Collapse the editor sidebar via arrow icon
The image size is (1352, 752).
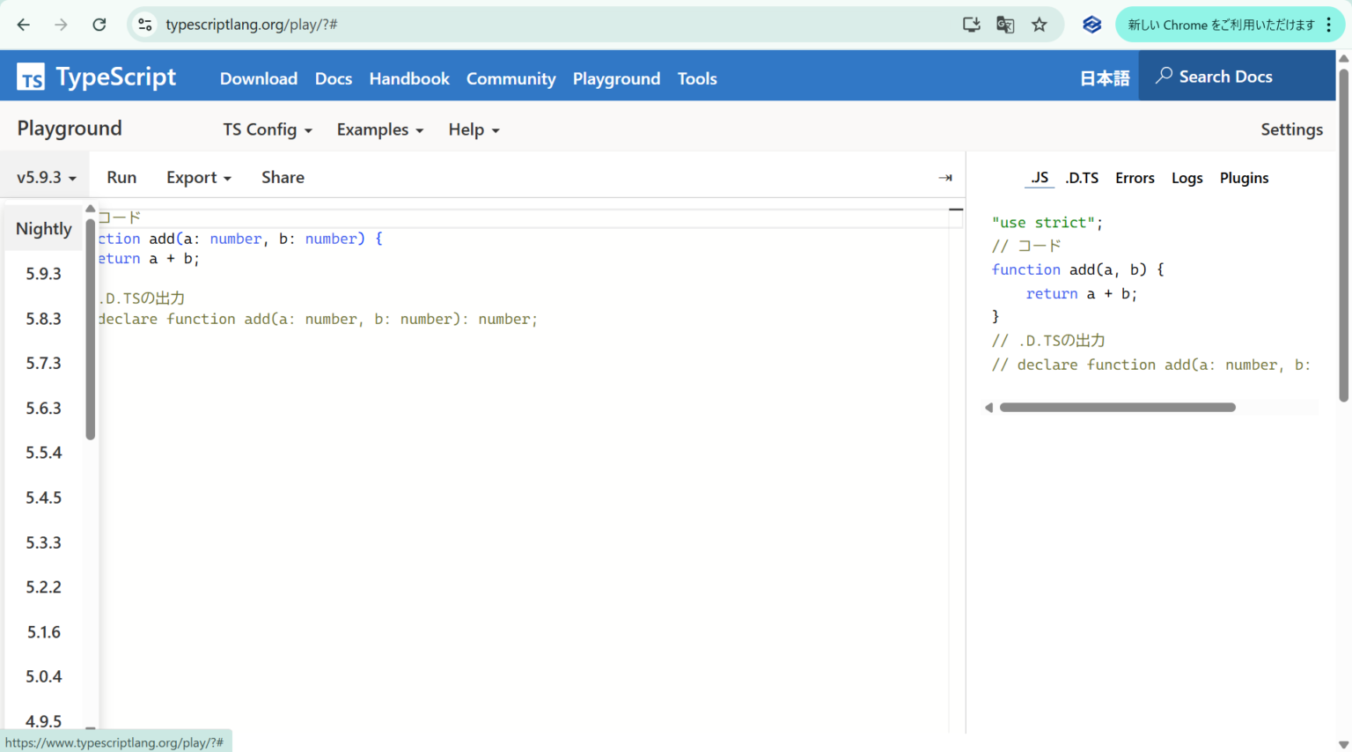(945, 177)
